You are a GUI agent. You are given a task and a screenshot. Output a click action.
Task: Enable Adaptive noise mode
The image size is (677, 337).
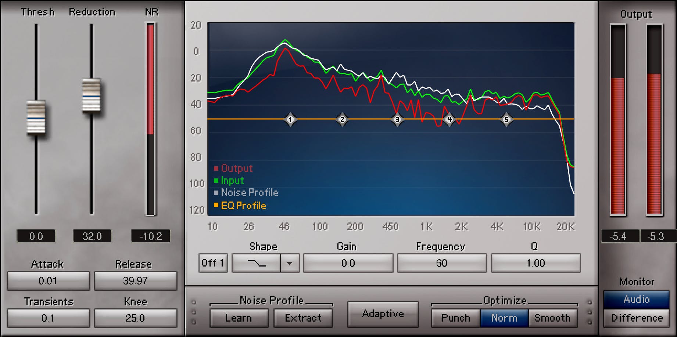pos(383,314)
